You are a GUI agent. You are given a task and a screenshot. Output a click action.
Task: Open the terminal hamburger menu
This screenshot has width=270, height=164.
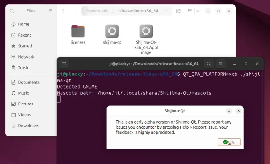pyautogui.click(x=221, y=64)
